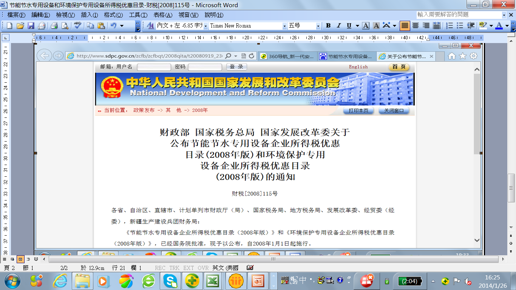Open the 檢視(V) menu
This screenshot has height=290, width=516.
65,15
